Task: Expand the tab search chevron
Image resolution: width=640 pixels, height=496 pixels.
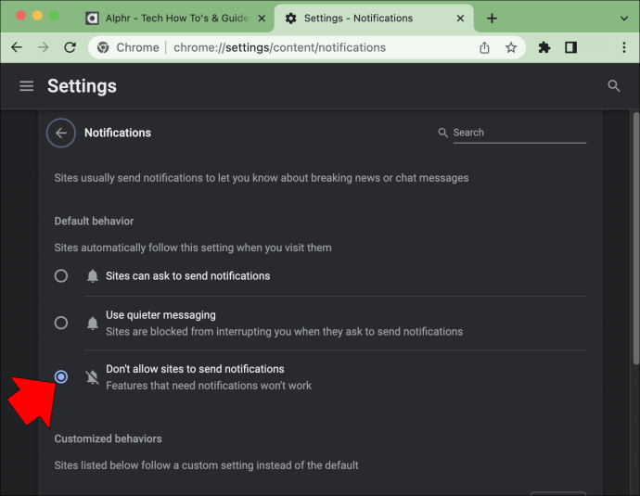Action: coord(623,19)
